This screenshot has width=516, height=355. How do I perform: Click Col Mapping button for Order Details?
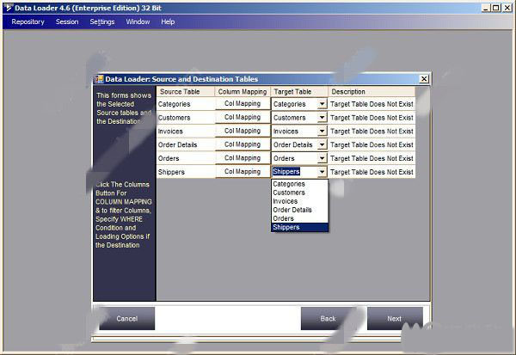(243, 144)
